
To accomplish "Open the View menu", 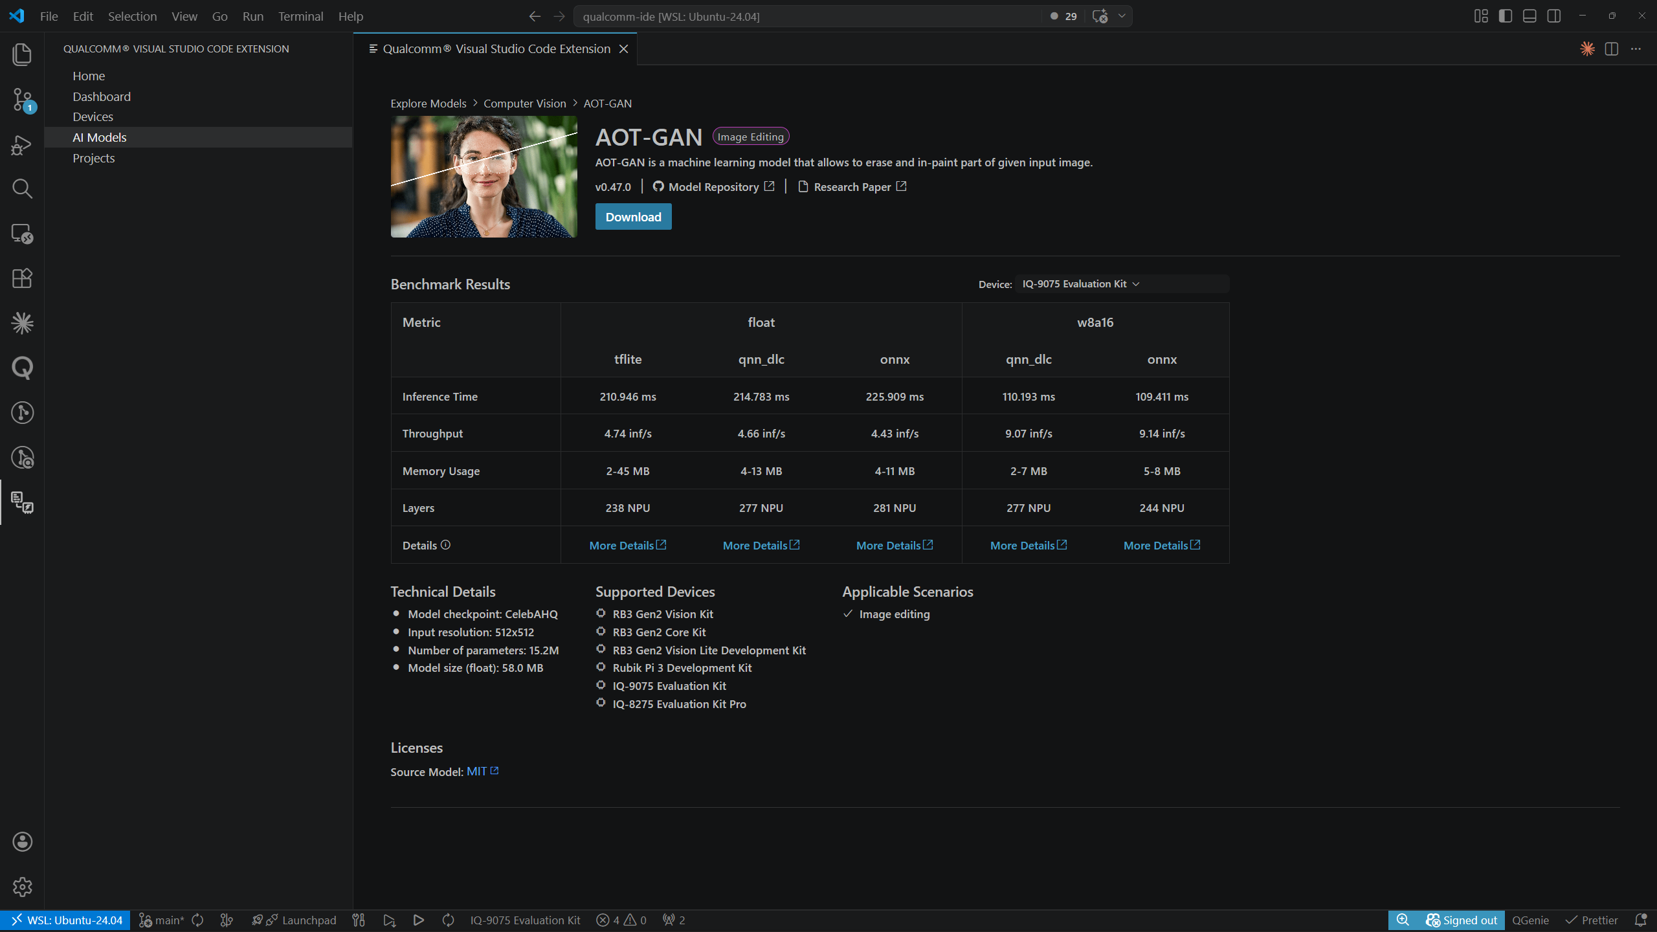I will tap(184, 16).
